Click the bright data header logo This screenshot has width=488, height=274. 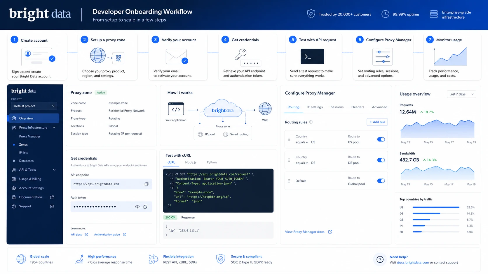[x=40, y=14]
